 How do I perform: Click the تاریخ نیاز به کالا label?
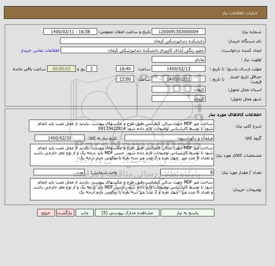click(102, 138)
